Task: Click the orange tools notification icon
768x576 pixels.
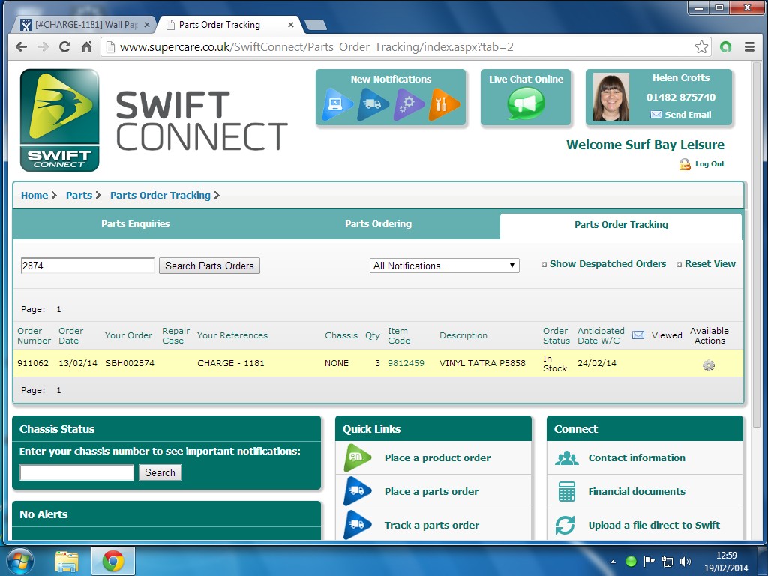Action: [444, 105]
